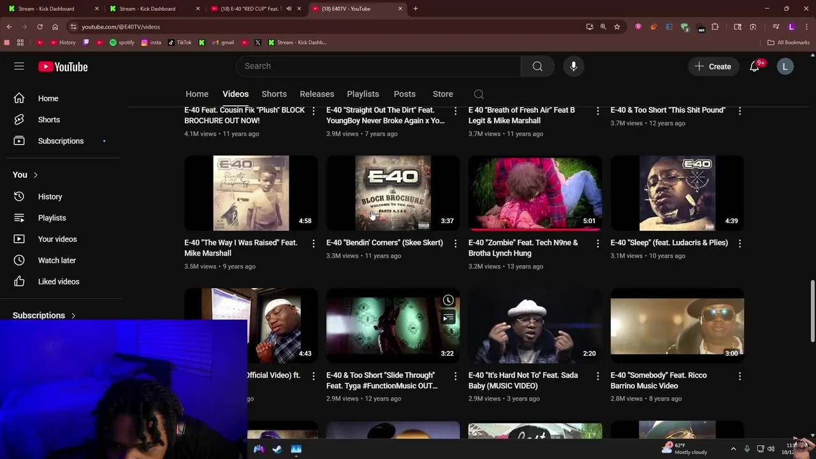Play the "Somebody" Ricco Barrino thumbnail
816x459 pixels.
(x=677, y=325)
